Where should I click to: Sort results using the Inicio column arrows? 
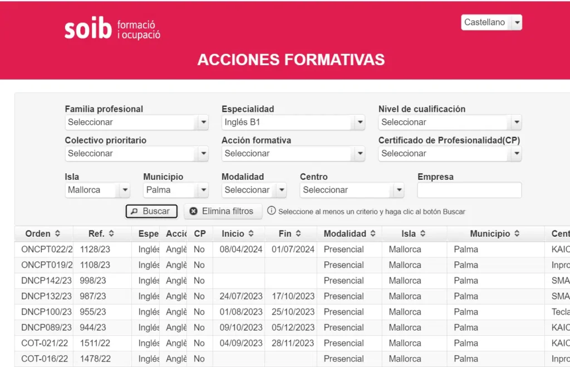250,233
